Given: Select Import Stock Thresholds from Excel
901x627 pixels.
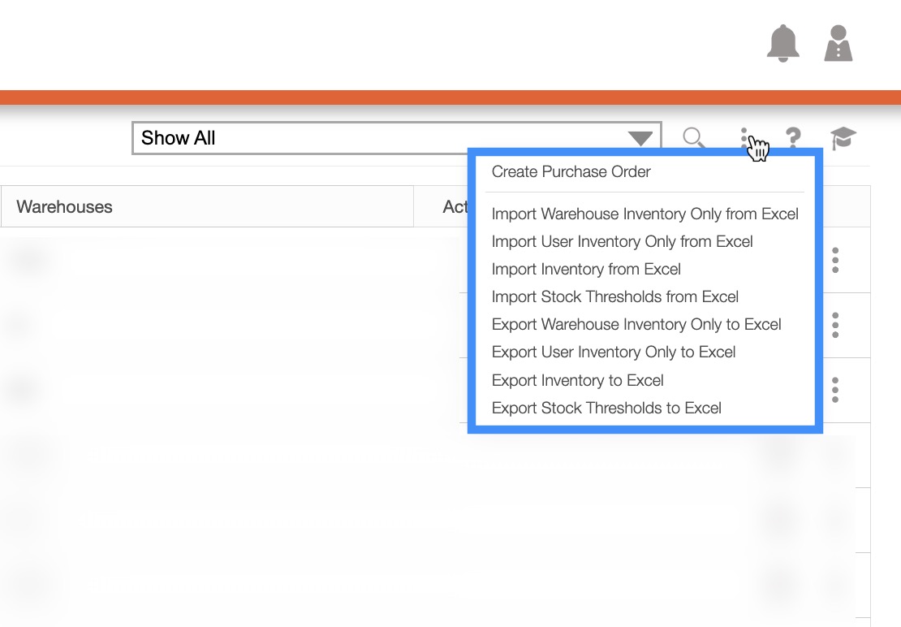Looking at the screenshot, I should pos(615,296).
